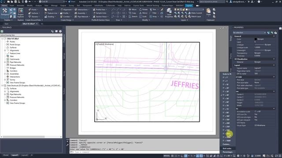Switch to the Annotate ribbon tab

pyautogui.click(x=21, y=6)
